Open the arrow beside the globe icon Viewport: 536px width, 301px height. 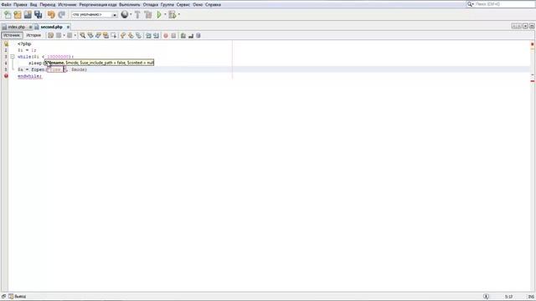click(131, 15)
